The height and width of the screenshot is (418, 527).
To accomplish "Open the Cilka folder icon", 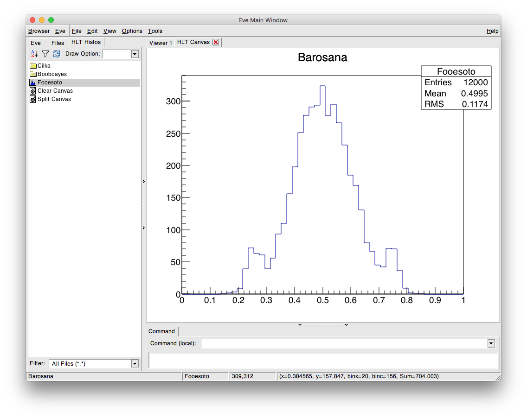I will pos(33,66).
